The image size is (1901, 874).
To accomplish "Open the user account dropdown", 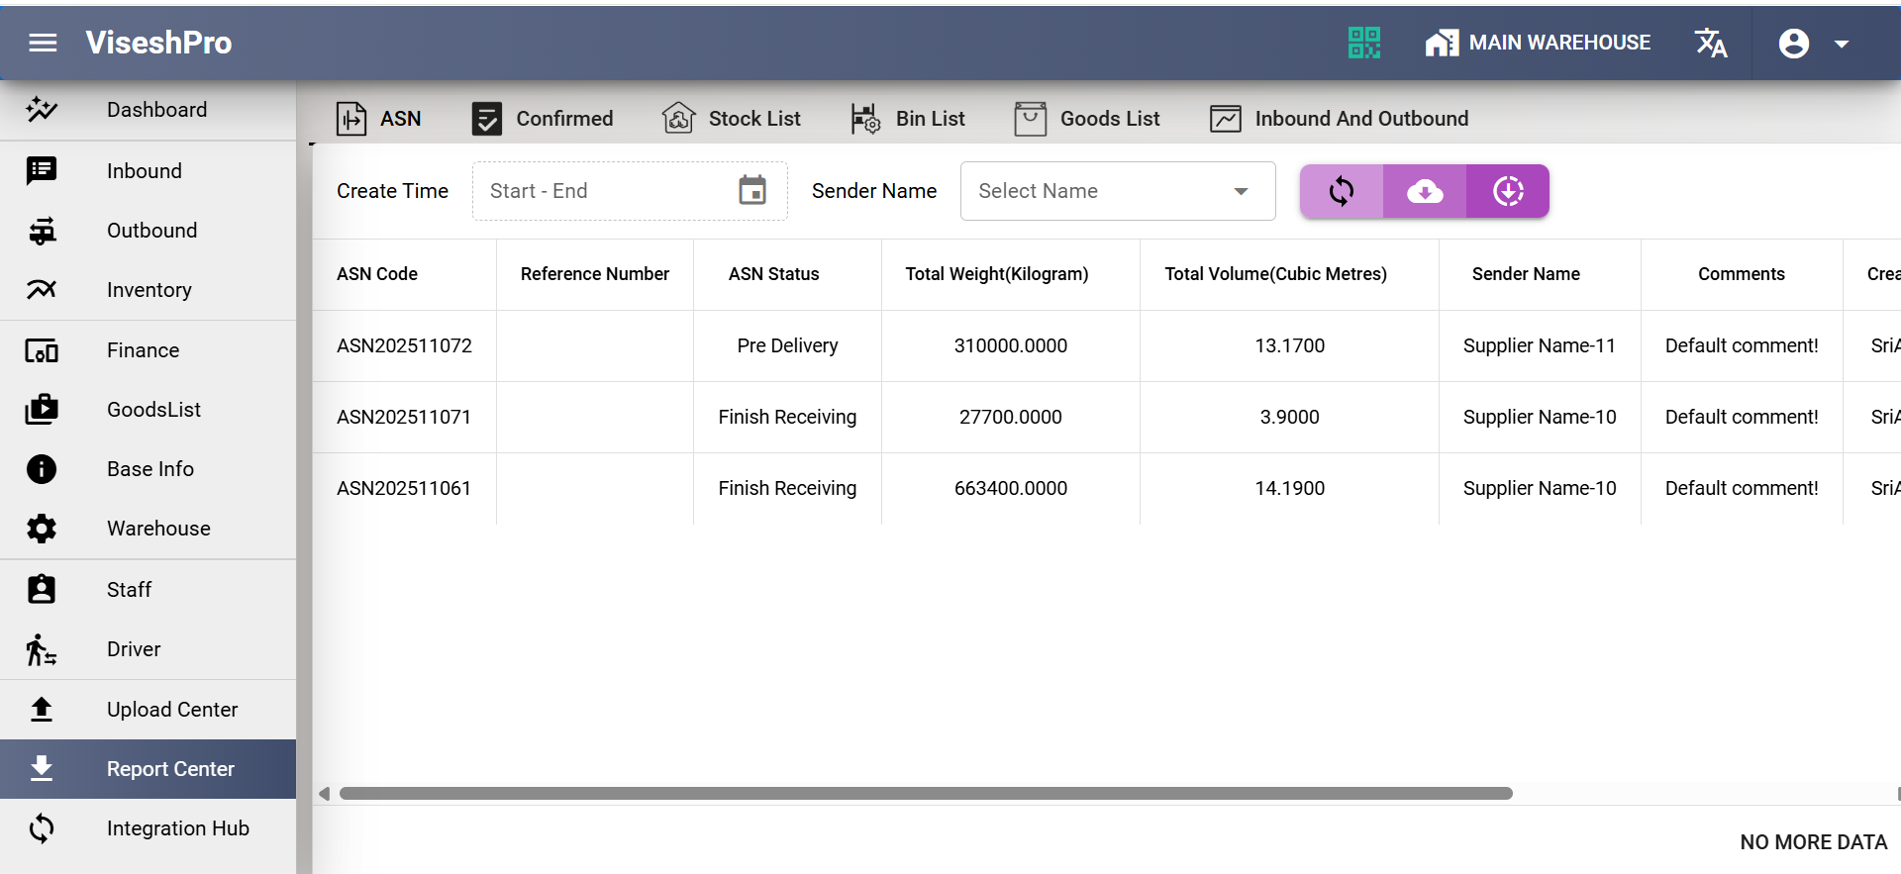I will (x=1814, y=44).
